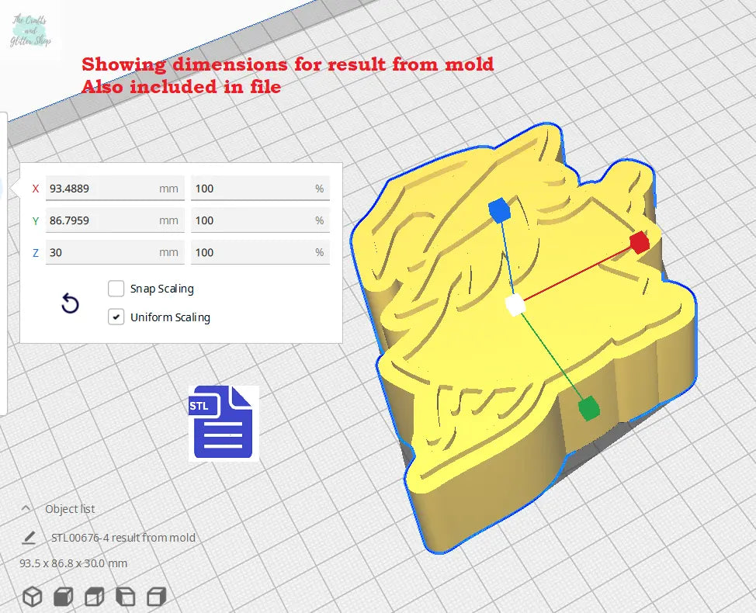Switch to top view cube icon
This screenshot has height=613, width=756.
tap(94, 597)
